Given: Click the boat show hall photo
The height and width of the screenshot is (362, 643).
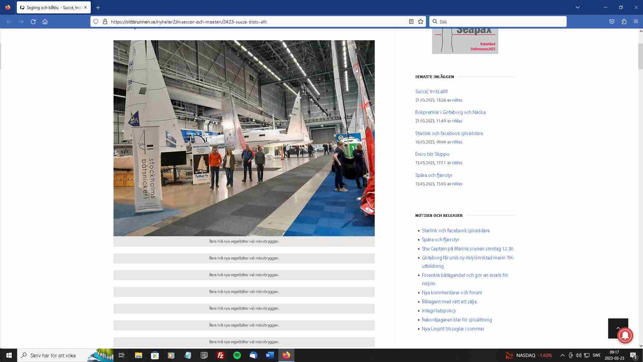Looking at the screenshot, I should 244,138.
